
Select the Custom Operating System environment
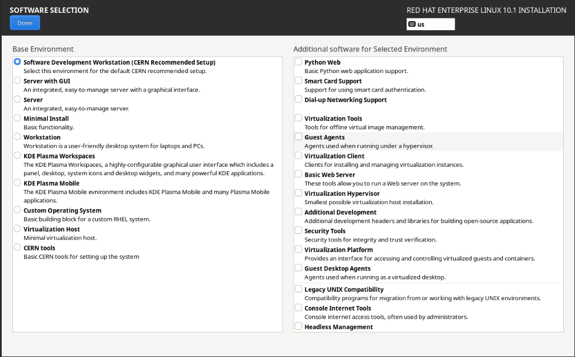pos(17,210)
